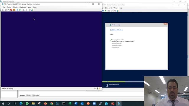Screen dimensions: 189x106
Task: Click 'Finishing up' status line
Action: coord(115,47)
